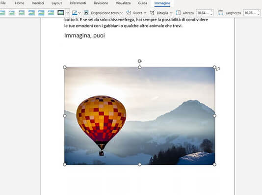Open the layout options icon beside the image
The image size is (262, 195).
[x=218, y=69]
